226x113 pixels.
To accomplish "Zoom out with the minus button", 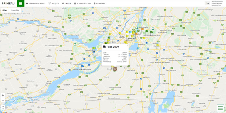I will [3, 100].
